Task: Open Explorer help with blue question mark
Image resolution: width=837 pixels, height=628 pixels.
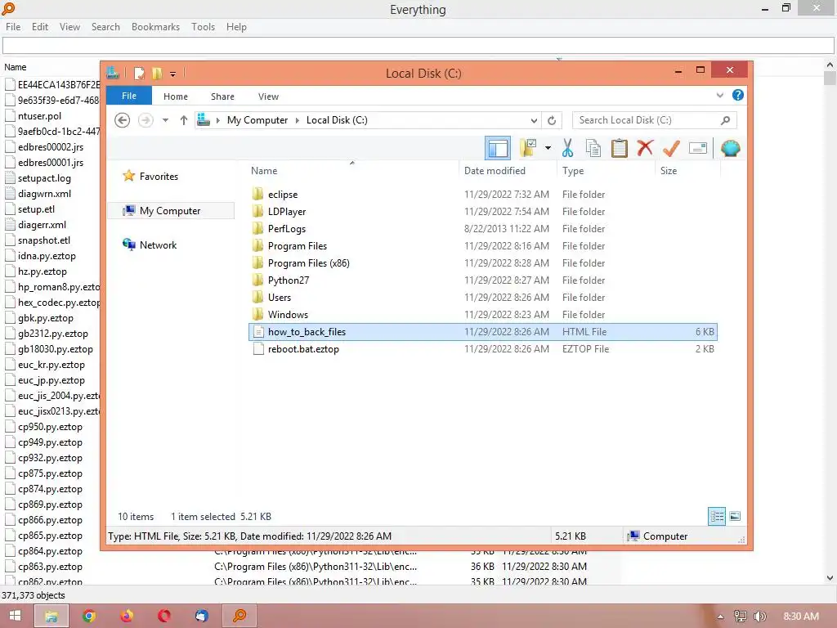Action: point(738,95)
